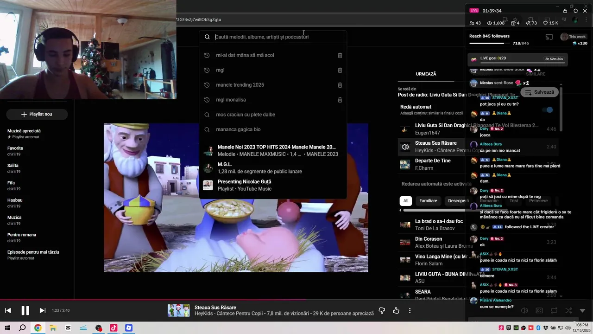Pause the playing song
Screen dimensions: 593x334
coord(25,310)
